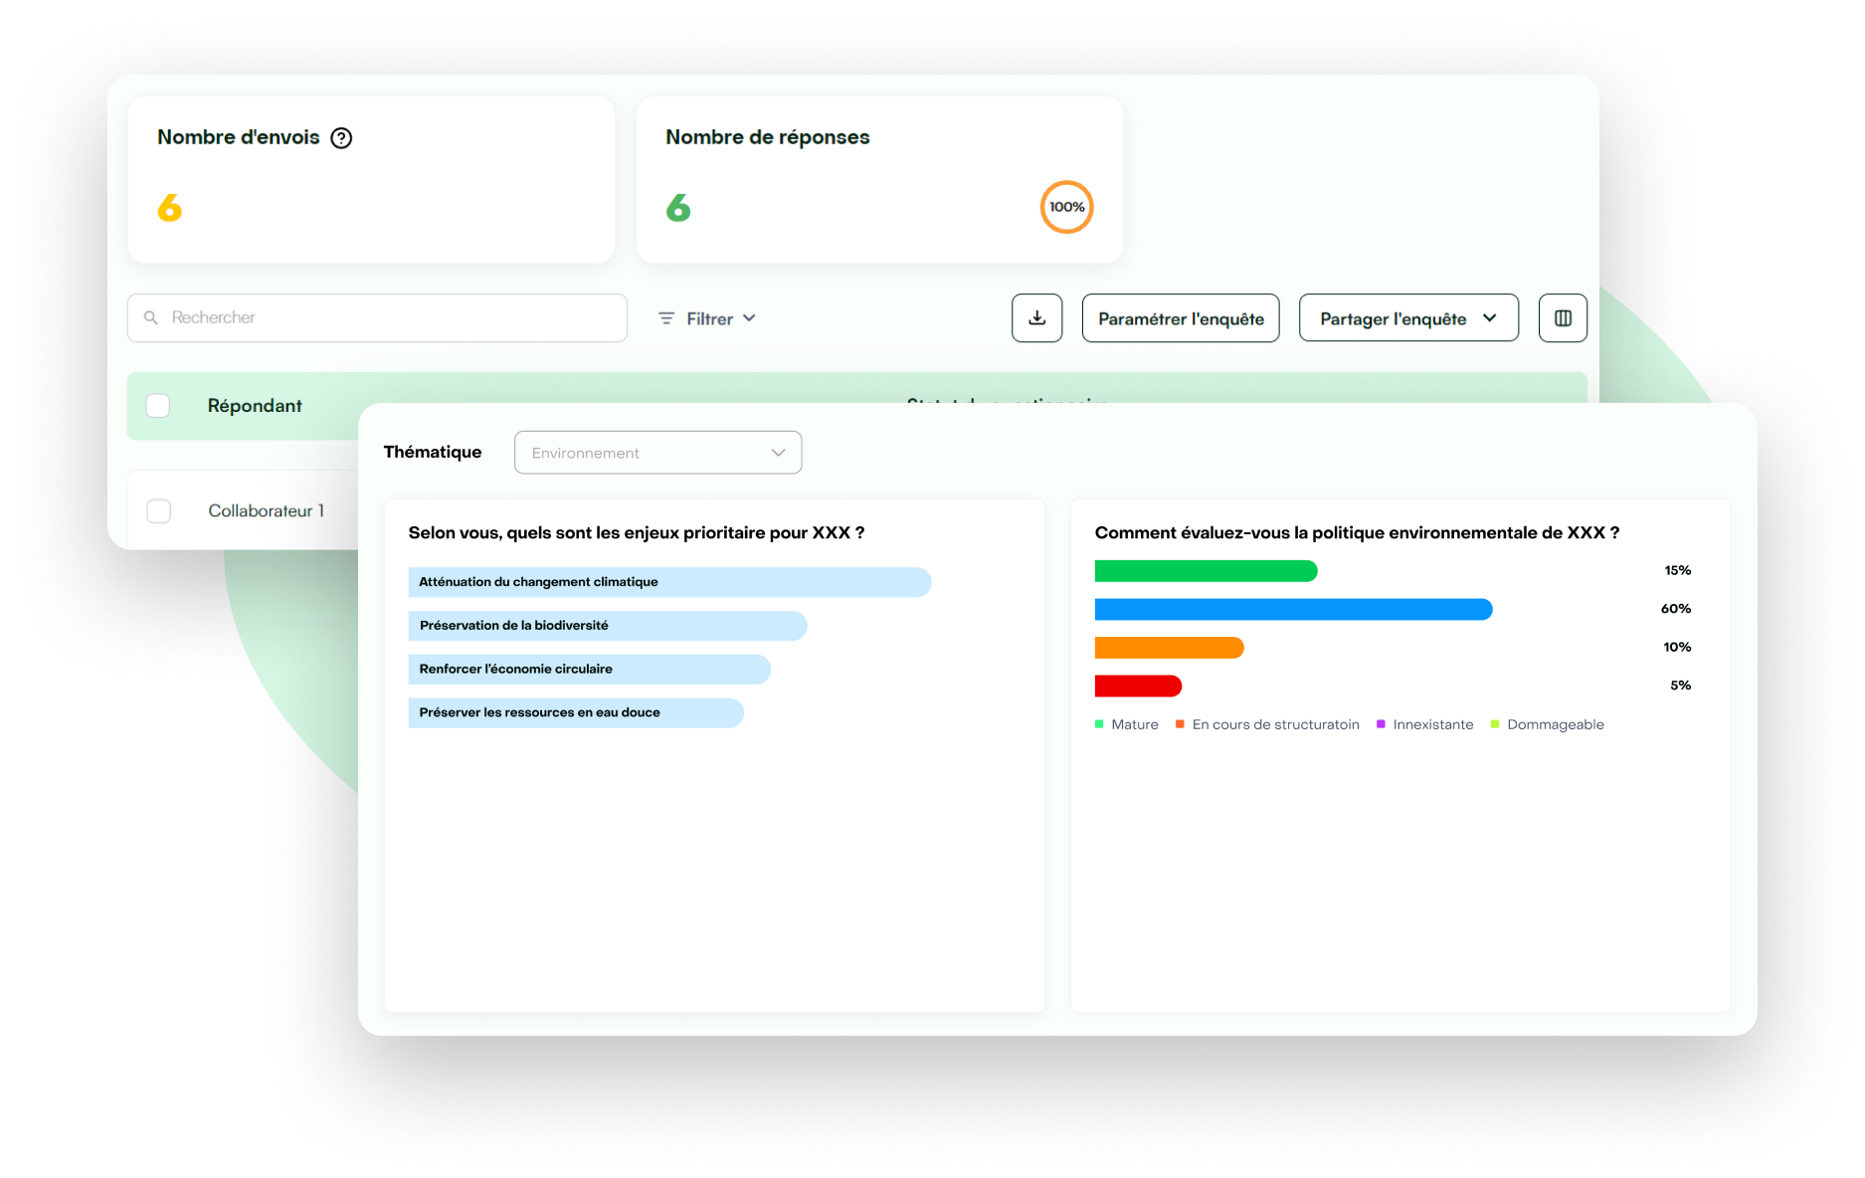The height and width of the screenshot is (1178, 1865).
Task: Click the yellow 6 envois count
Action: (170, 208)
